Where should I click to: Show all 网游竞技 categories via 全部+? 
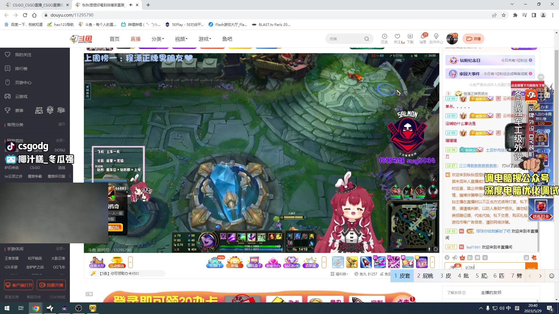point(60,140)
